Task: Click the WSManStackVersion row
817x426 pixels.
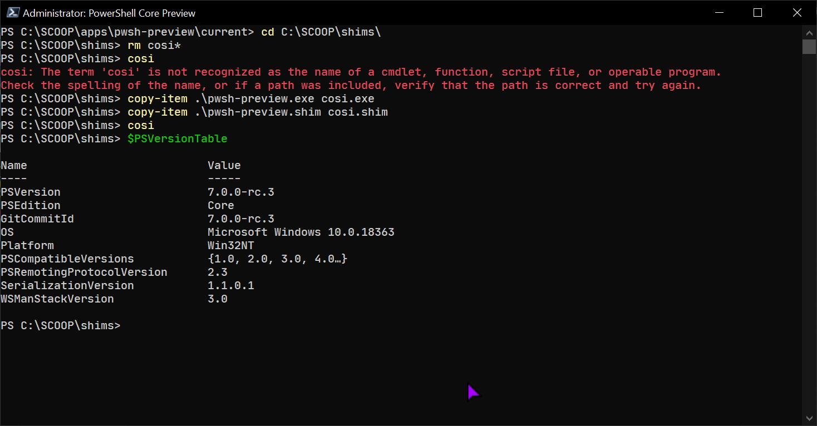Action: 57,299
